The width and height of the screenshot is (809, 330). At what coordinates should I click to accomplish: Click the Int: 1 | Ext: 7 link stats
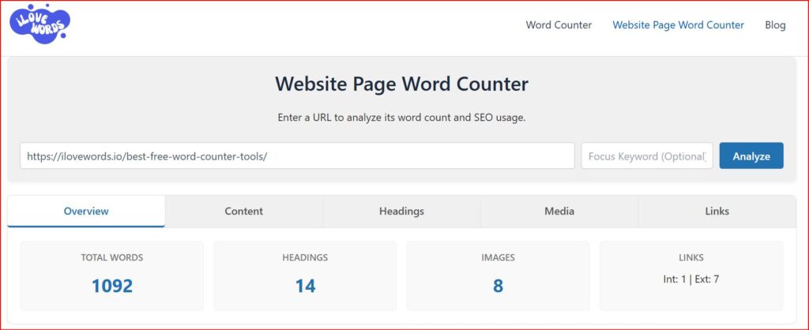(x=691, y=279)
